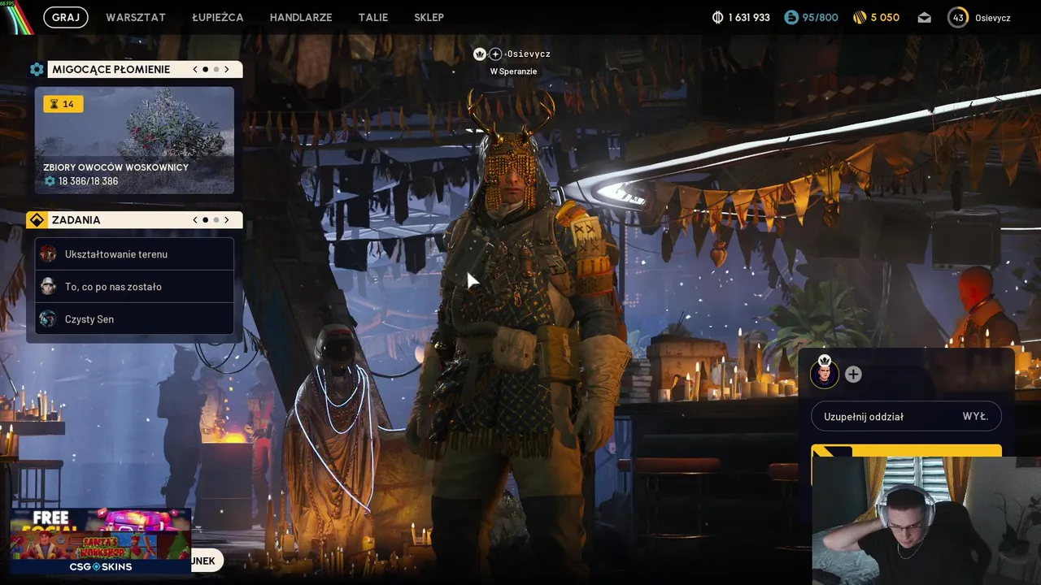The width and height of the screenshot is (1041, 585).
Task: Go to the HANDLARZE tab
Action: click(301, 17)
